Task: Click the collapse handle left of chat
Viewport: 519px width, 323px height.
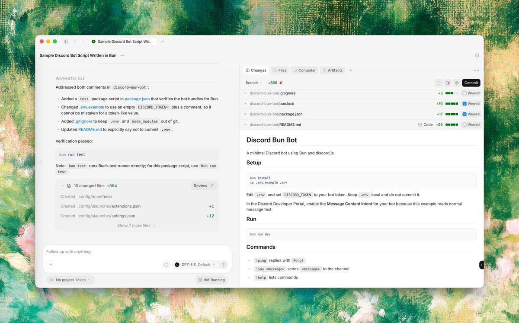Action: pyautogui.click(x=41, y=161)
